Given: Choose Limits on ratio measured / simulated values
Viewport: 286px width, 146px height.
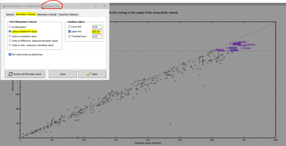Looking at the screenshot, I should click(x=10, y=45).
